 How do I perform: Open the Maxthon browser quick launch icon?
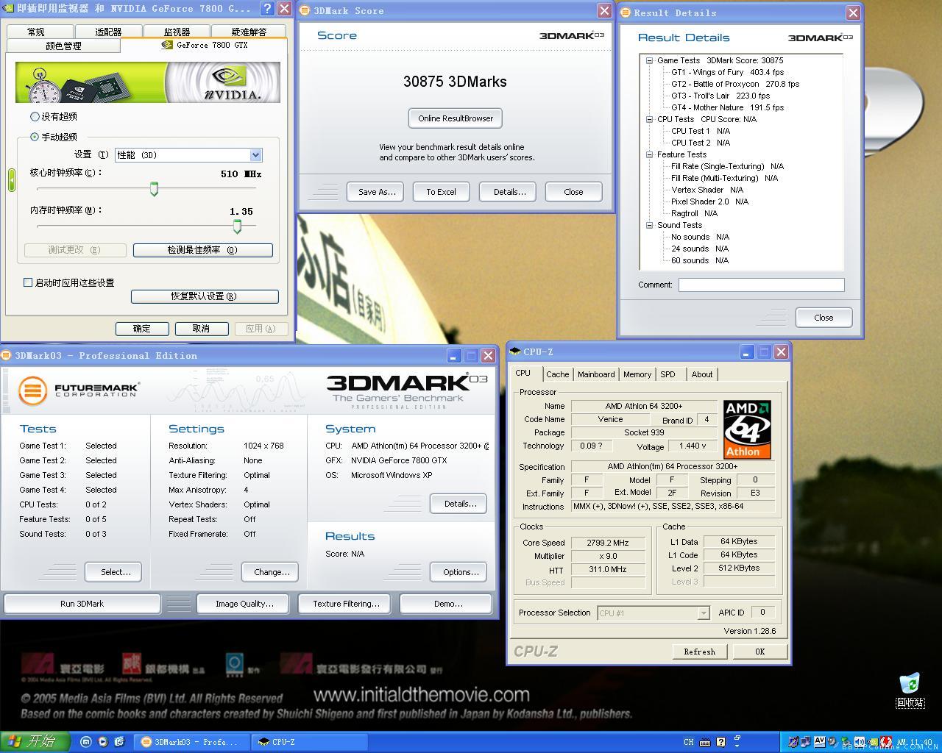85,742
